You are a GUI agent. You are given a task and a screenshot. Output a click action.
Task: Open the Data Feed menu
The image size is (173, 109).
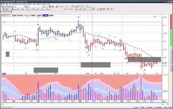coord(15,4)
